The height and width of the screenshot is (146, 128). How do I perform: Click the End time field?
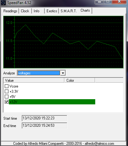44,125
